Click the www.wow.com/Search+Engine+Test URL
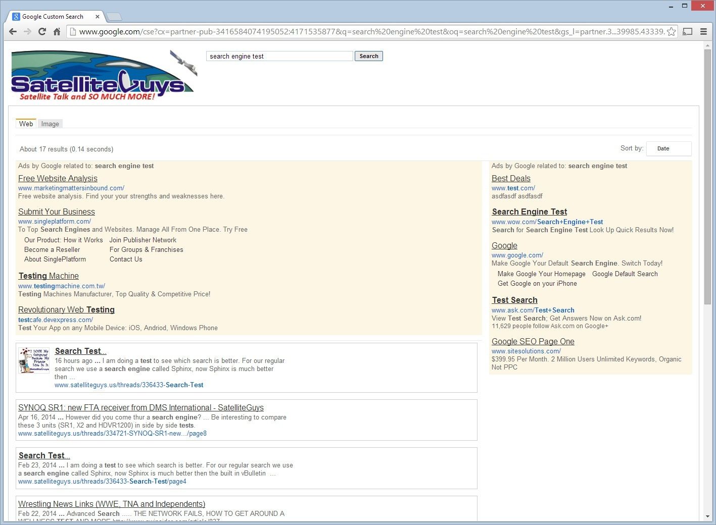The height and width of the screenshot is (525, 716). [x=547, y=222]
